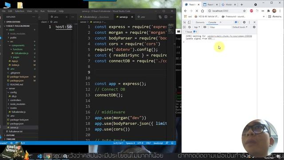
Task: Open .gitignore file in the explorer
Action: click(15, 73)
